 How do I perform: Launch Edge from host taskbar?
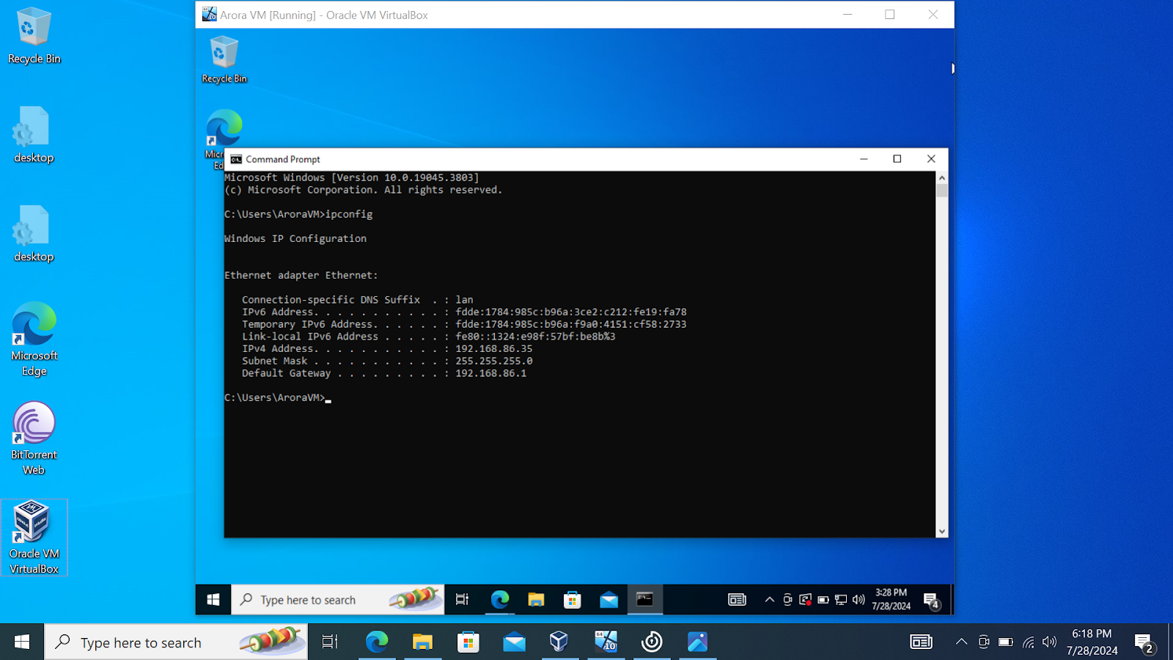(376, 642)
